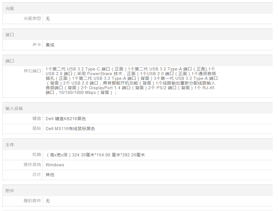Screen dimensions: 278x211
Task: Select the 鼠标 row label
Action: (37, 128)
